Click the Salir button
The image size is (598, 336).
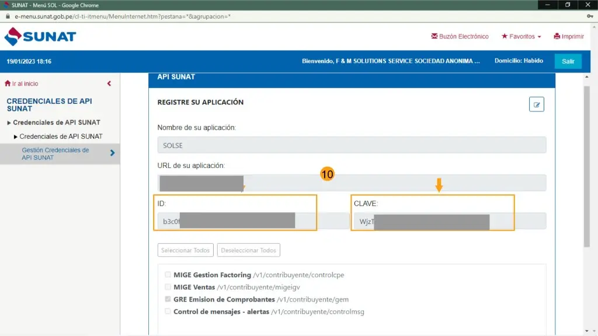[568, 61]
